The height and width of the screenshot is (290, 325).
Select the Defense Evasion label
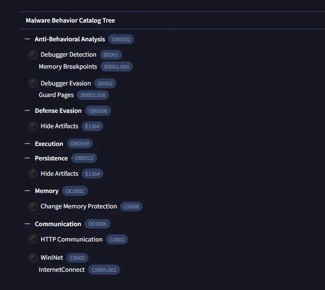pyautogui.click(x=58, y=111)
